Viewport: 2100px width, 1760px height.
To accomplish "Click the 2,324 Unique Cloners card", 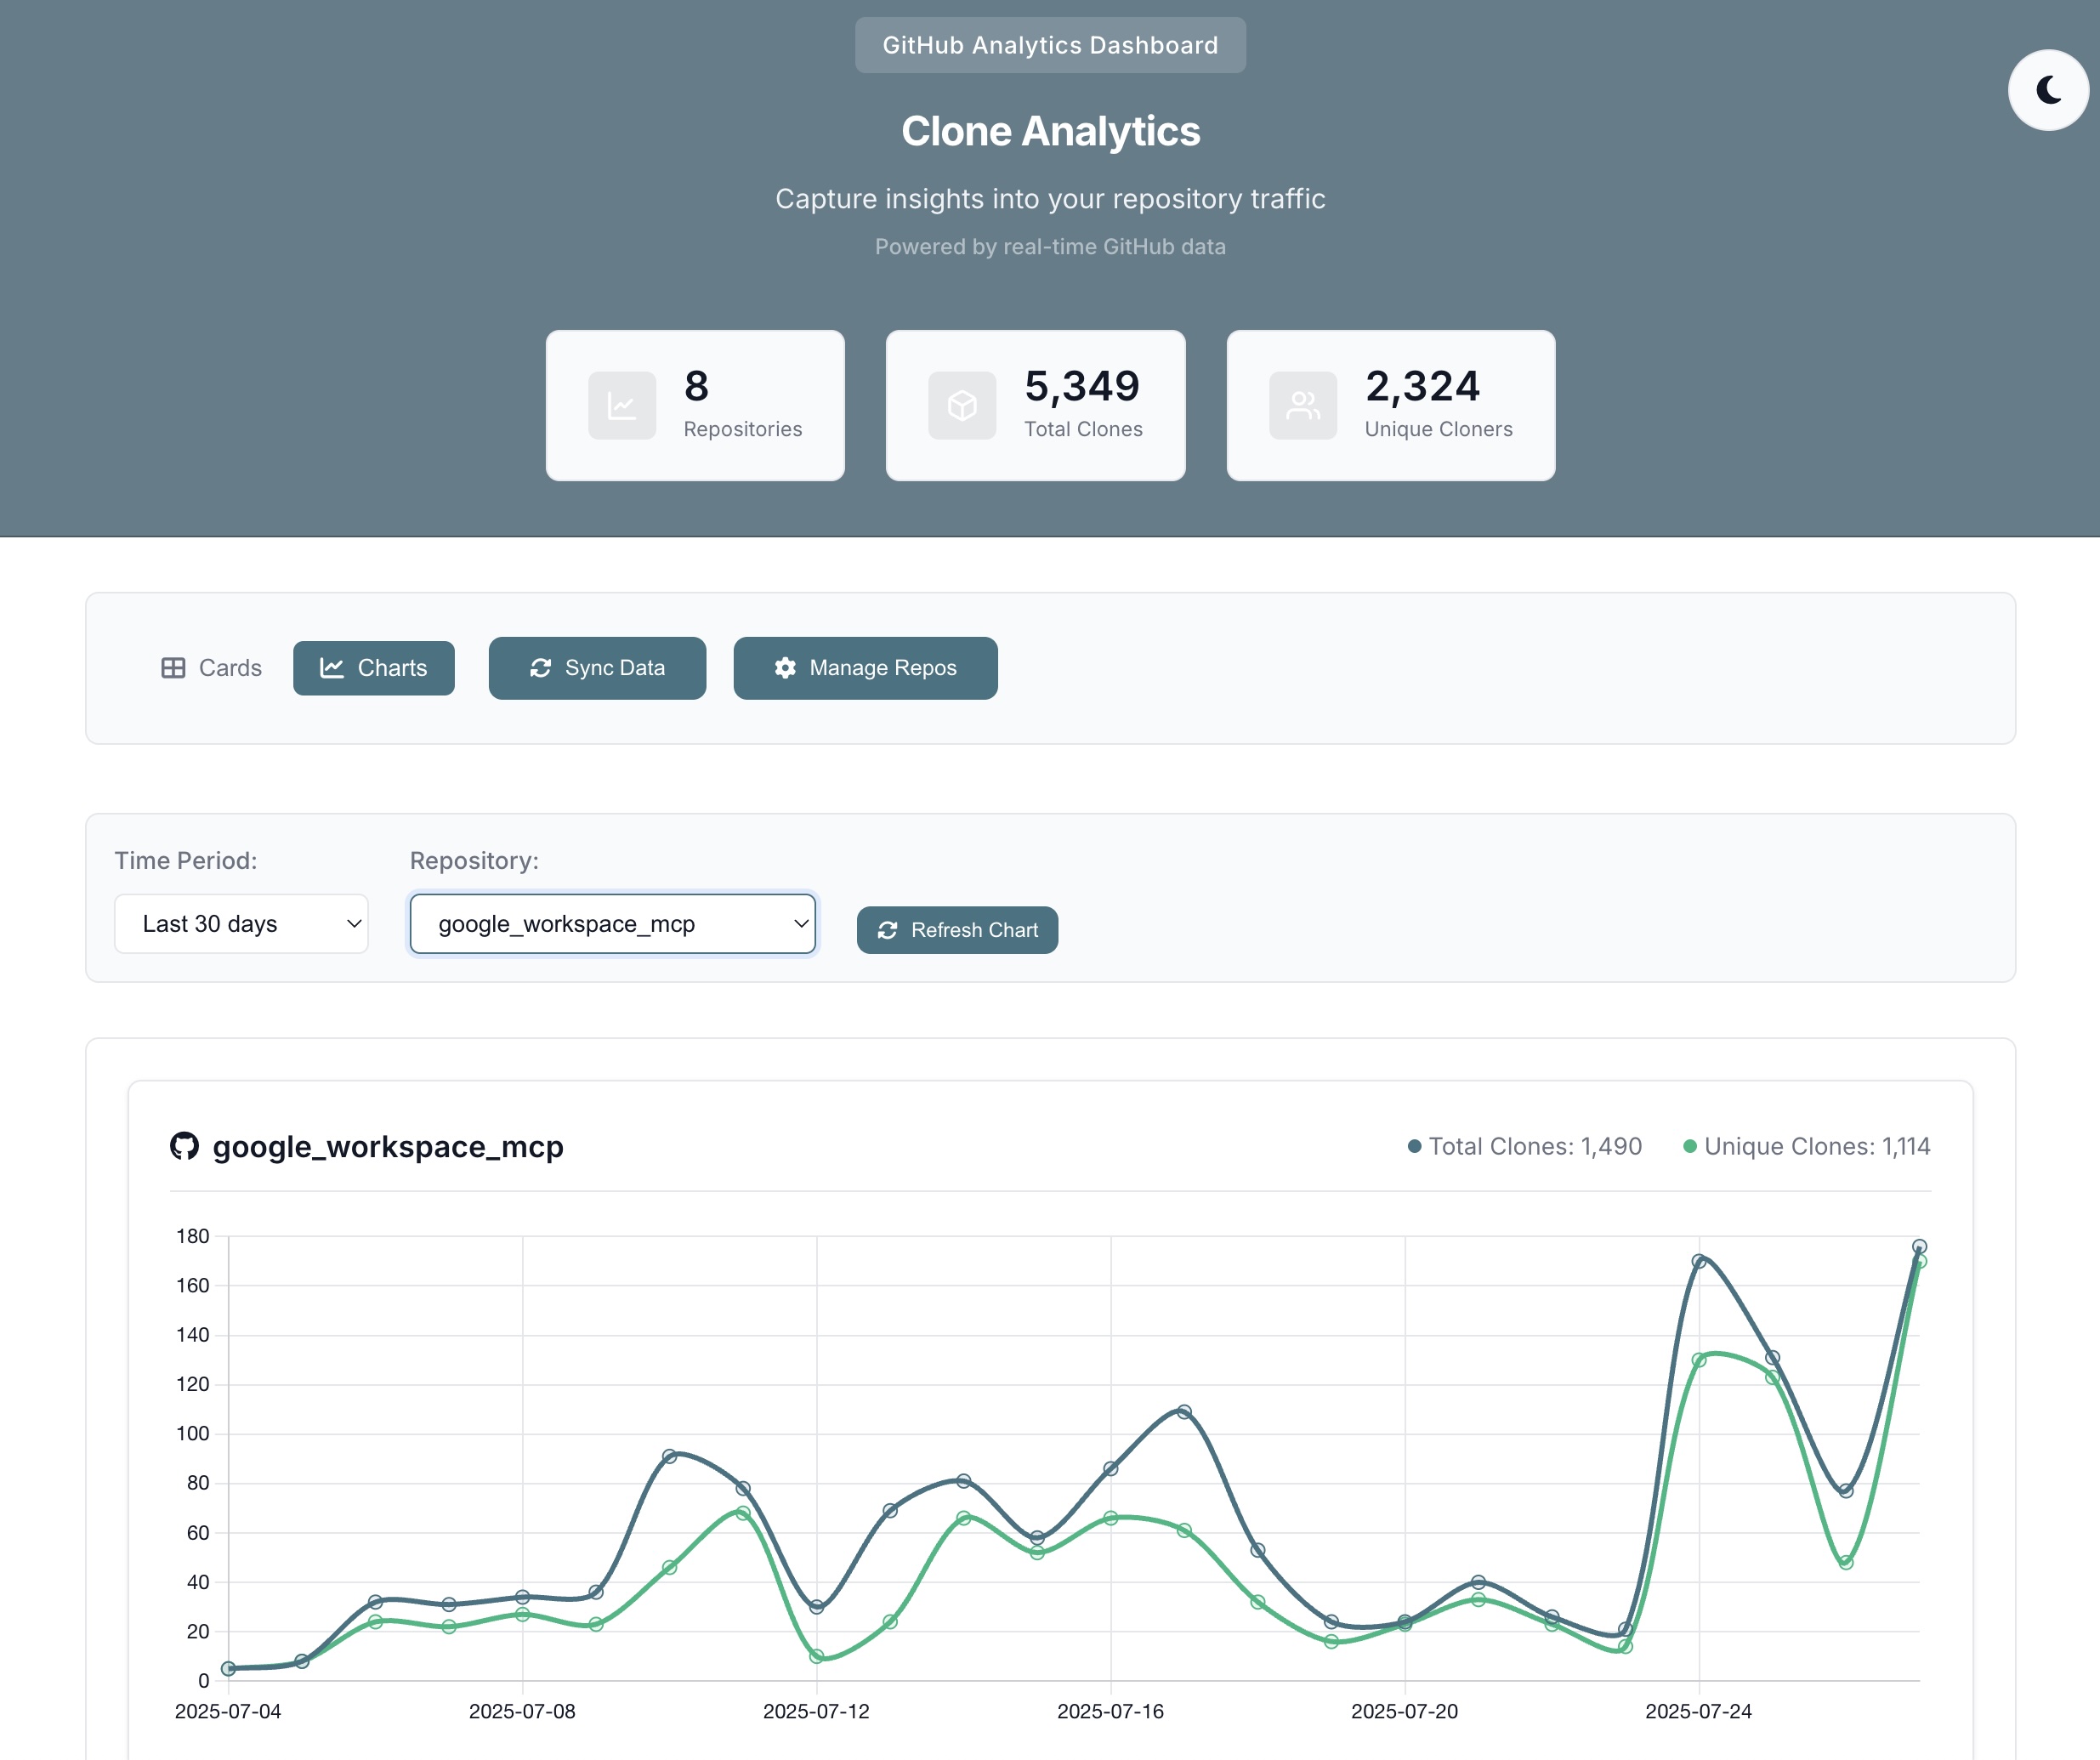I will 1391,406.
